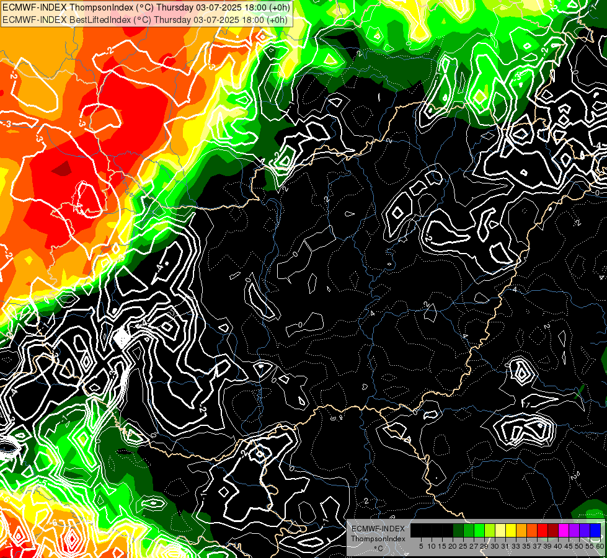Click legend tick value '45'
The image size is (607, 558).
pos(569,546)
